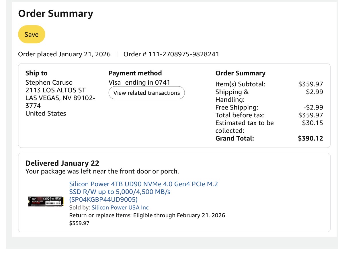Click the package left near front door message

[102, 171]
